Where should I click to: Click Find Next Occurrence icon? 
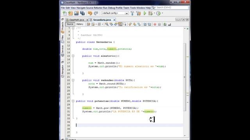click(116, 24)
